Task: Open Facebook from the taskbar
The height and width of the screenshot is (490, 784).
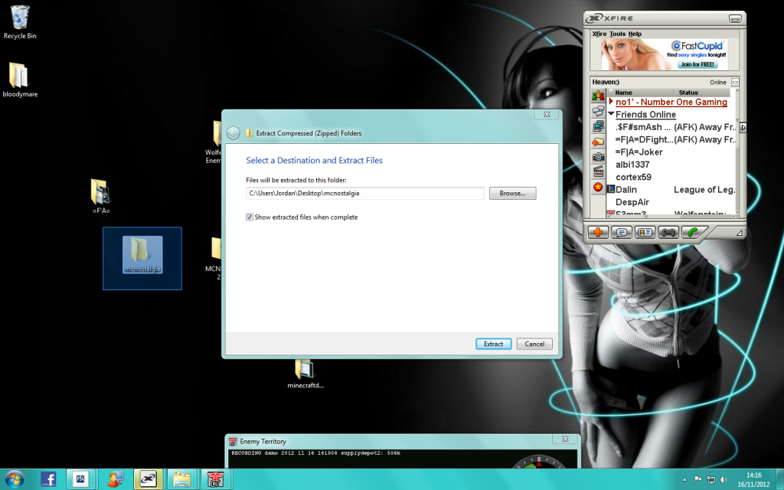Action: click(48, 479)
